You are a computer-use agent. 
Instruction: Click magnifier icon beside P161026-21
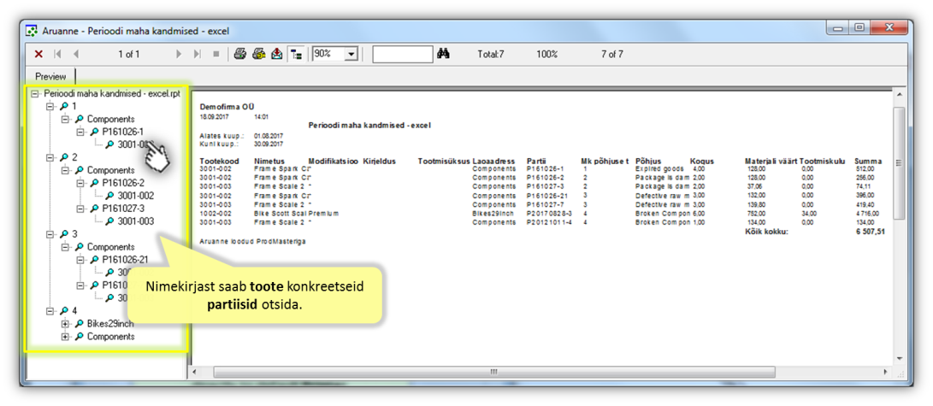tap(94, 260)
